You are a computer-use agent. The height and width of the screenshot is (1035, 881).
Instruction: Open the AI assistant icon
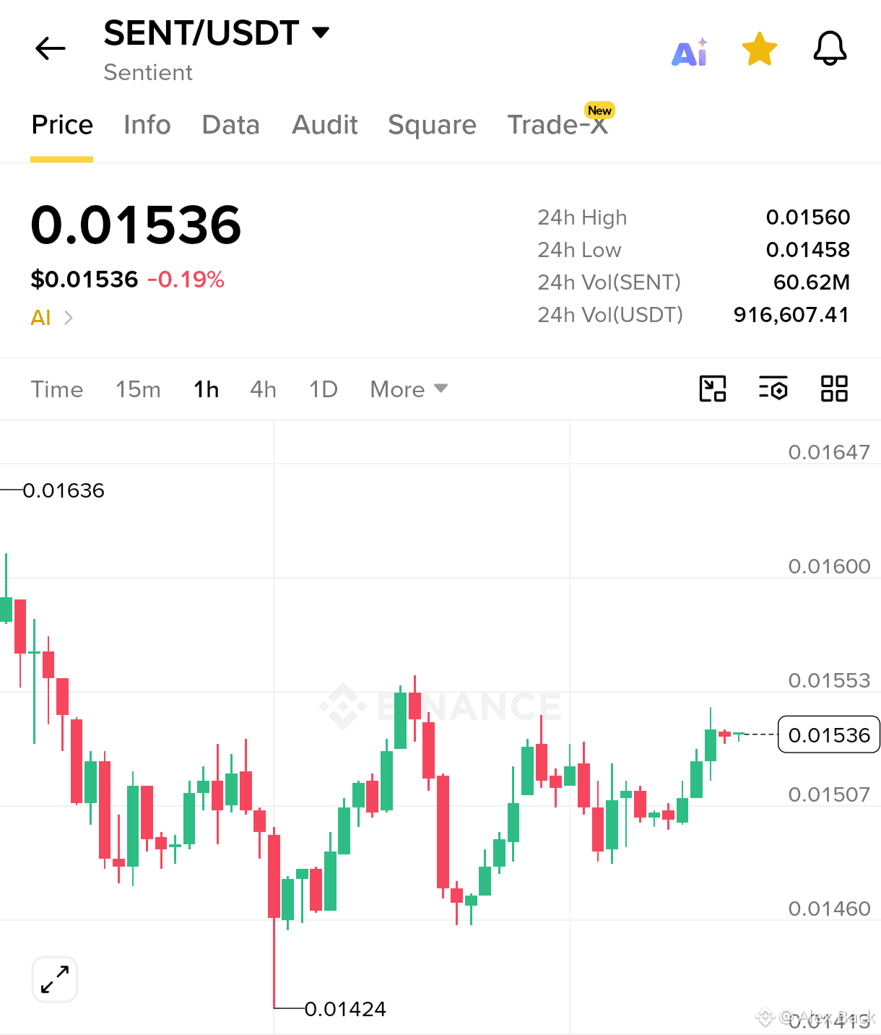point(690,52)
